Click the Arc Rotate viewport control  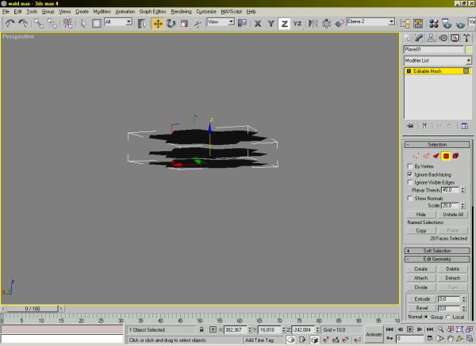tap(459, 338)
